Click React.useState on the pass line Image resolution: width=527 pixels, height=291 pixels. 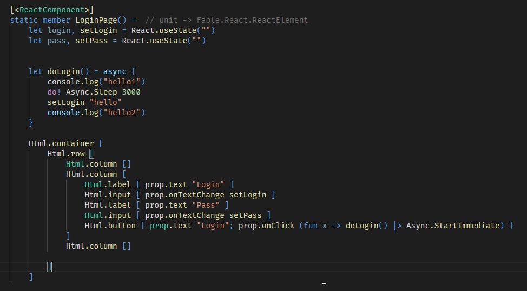(x=154, y=41)
